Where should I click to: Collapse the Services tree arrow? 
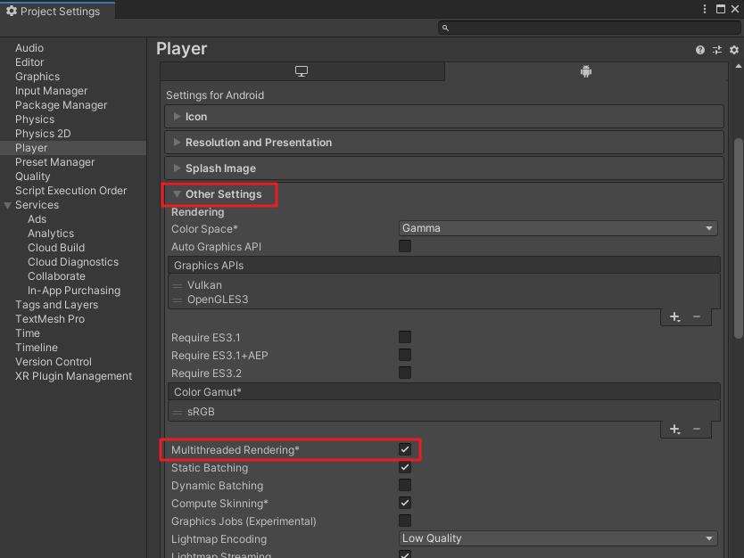pos(8,205)
